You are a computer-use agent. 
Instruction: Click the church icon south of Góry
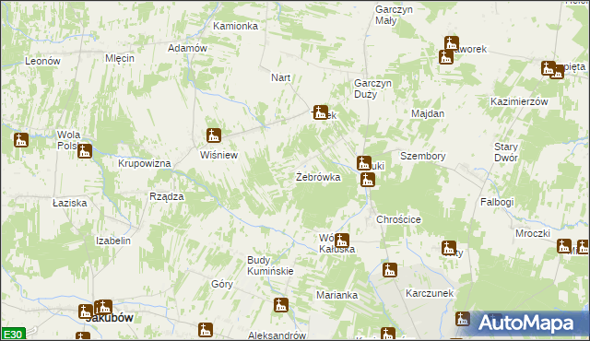click(205, 330)
